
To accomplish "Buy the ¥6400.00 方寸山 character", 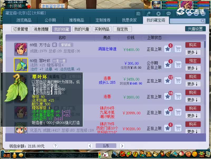I will (193, 45).
